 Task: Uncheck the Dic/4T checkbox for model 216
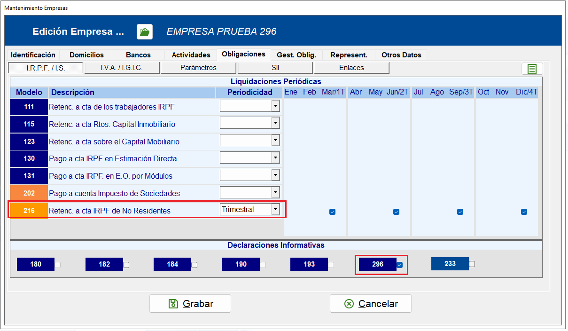[524, 212]
